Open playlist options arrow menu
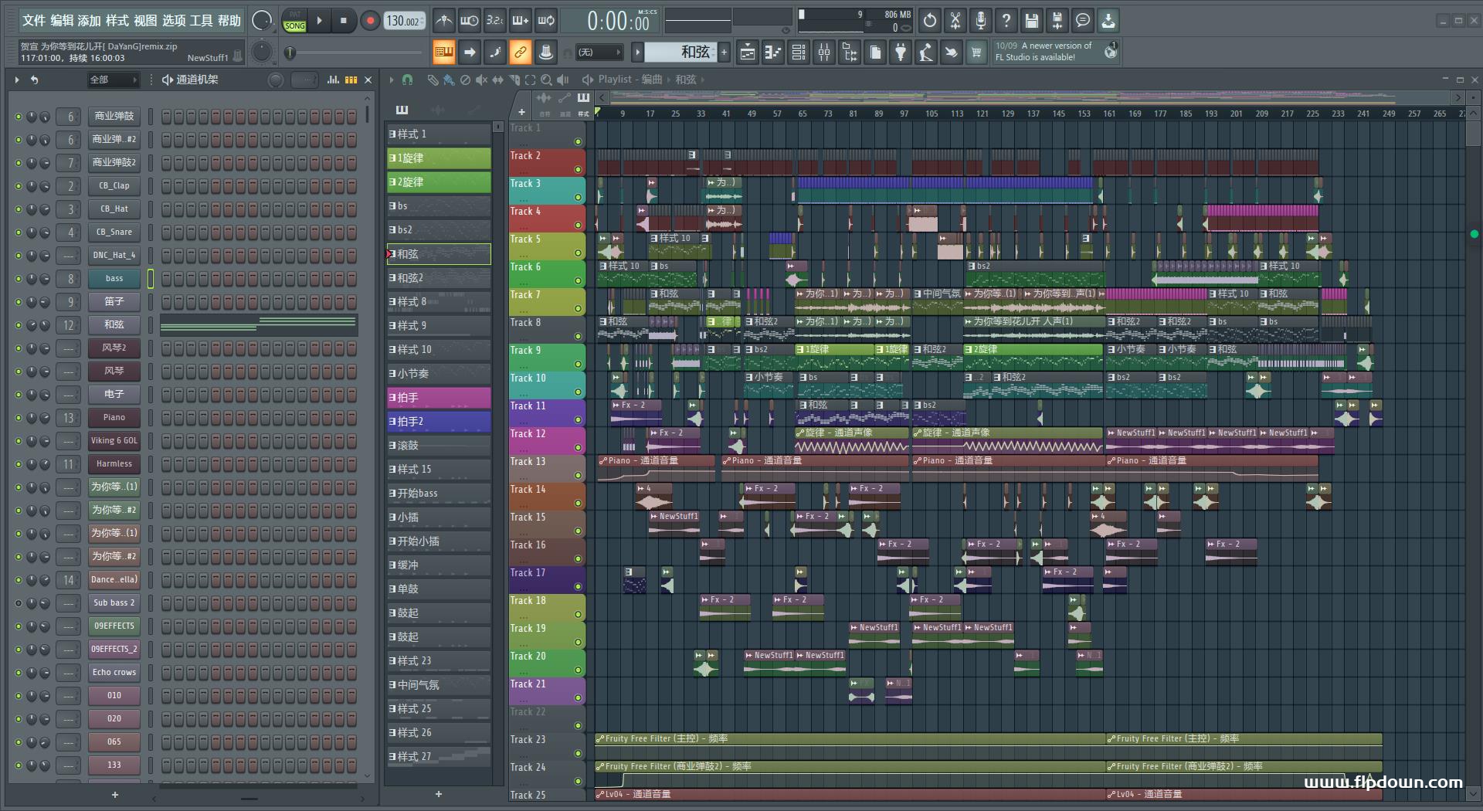 click(392, 80)
